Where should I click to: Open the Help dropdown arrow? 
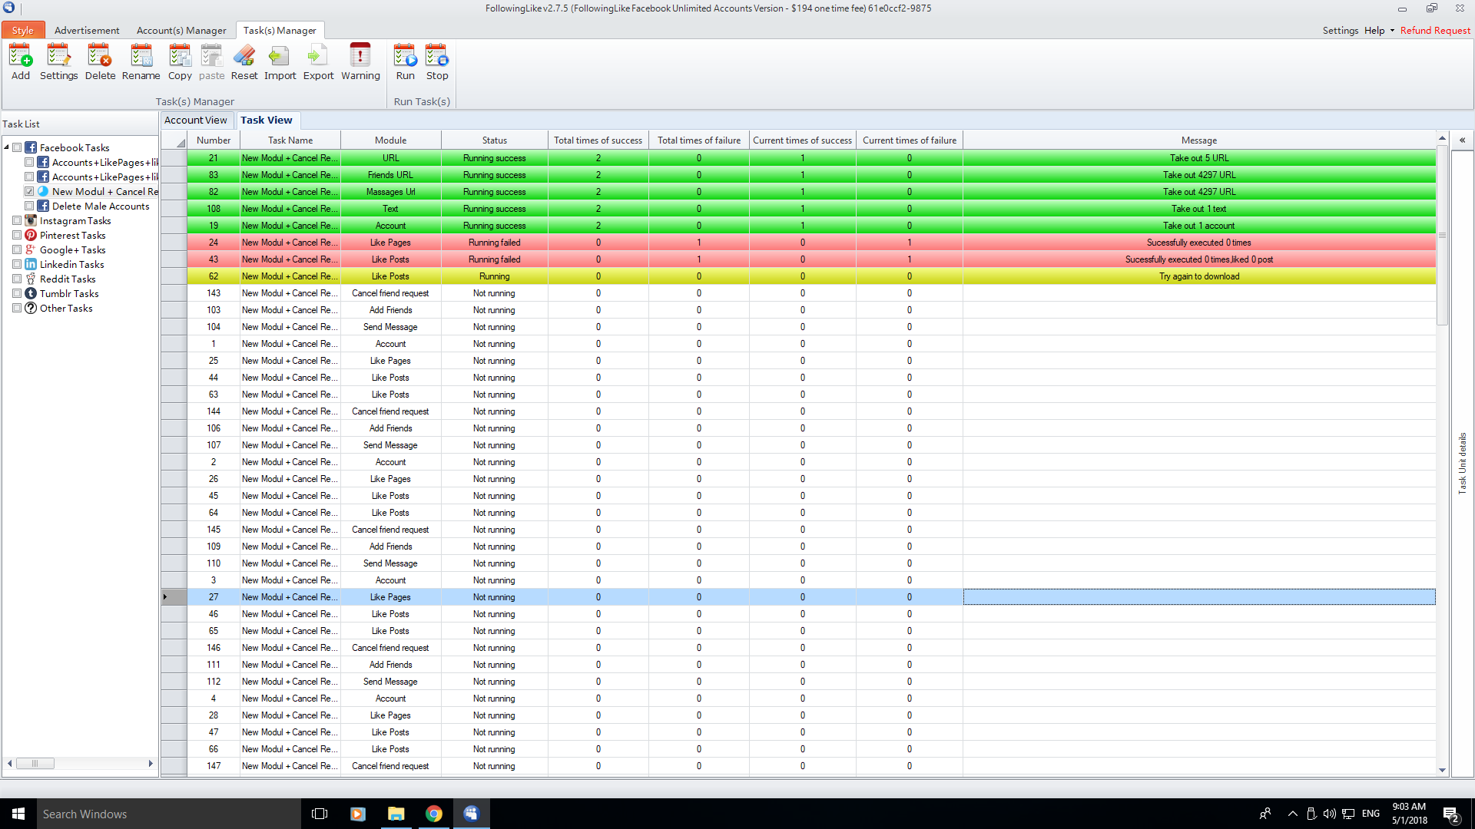coord(1392,31)
